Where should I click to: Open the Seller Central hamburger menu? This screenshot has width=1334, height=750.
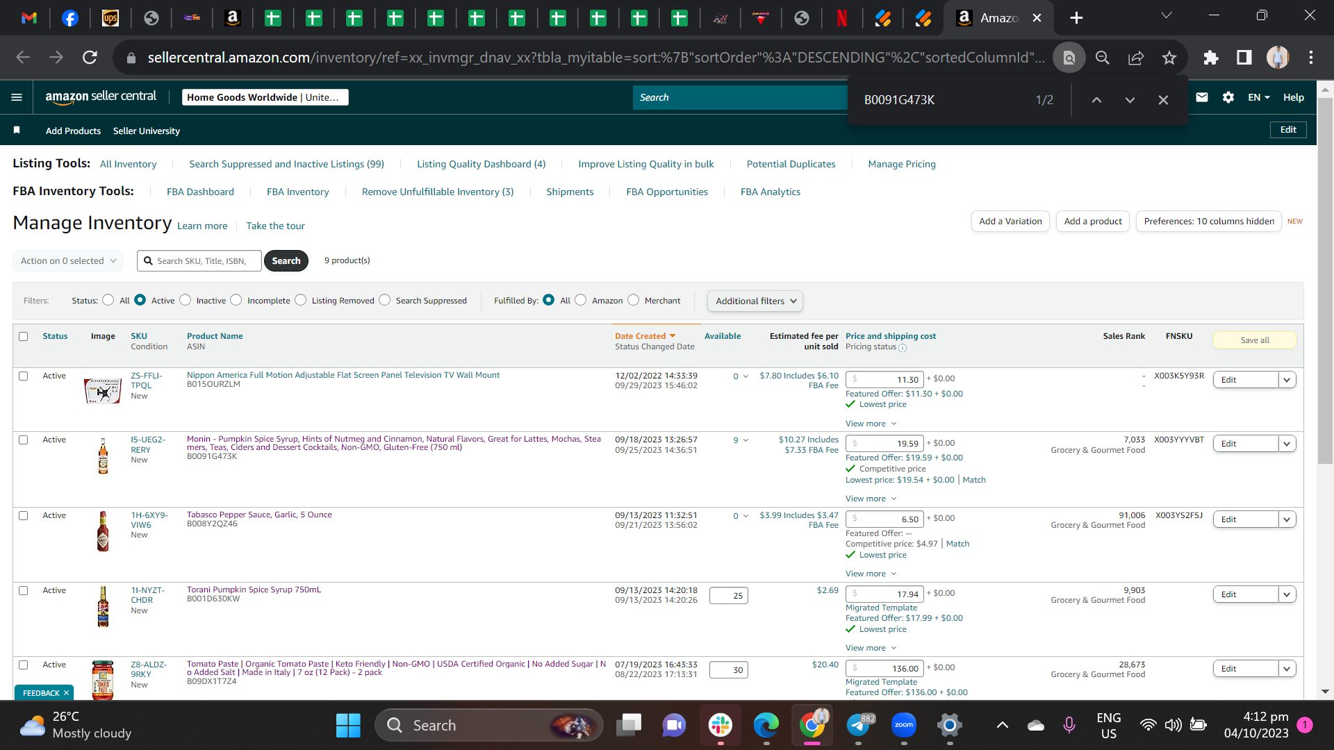coord(17,97)
